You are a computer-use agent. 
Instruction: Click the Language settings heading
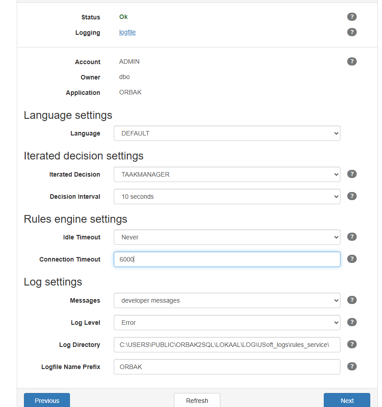coord(68,115)
